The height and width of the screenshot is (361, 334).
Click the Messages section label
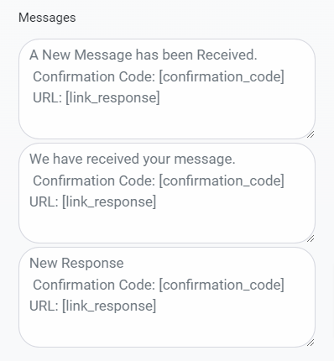click(47, 18)
